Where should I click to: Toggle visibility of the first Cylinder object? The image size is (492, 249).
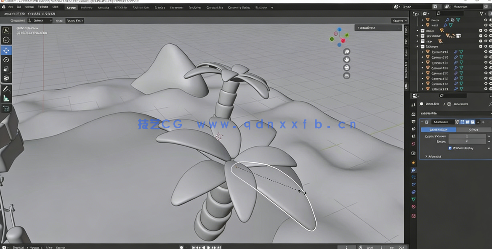pyautogui.click(x=485, y=51)
